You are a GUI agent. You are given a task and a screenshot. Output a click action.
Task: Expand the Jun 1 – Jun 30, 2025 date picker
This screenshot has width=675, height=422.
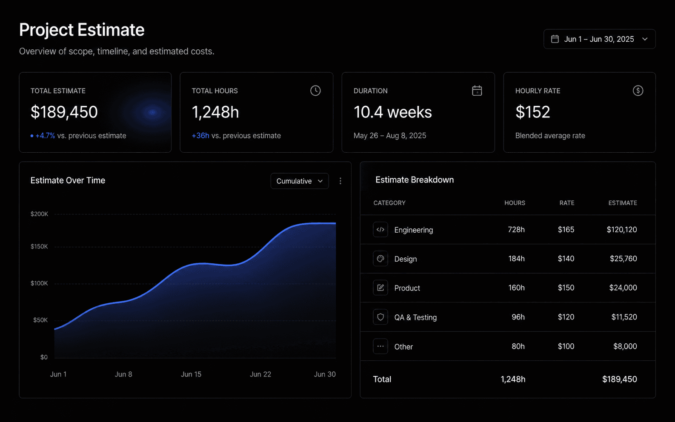599,39
